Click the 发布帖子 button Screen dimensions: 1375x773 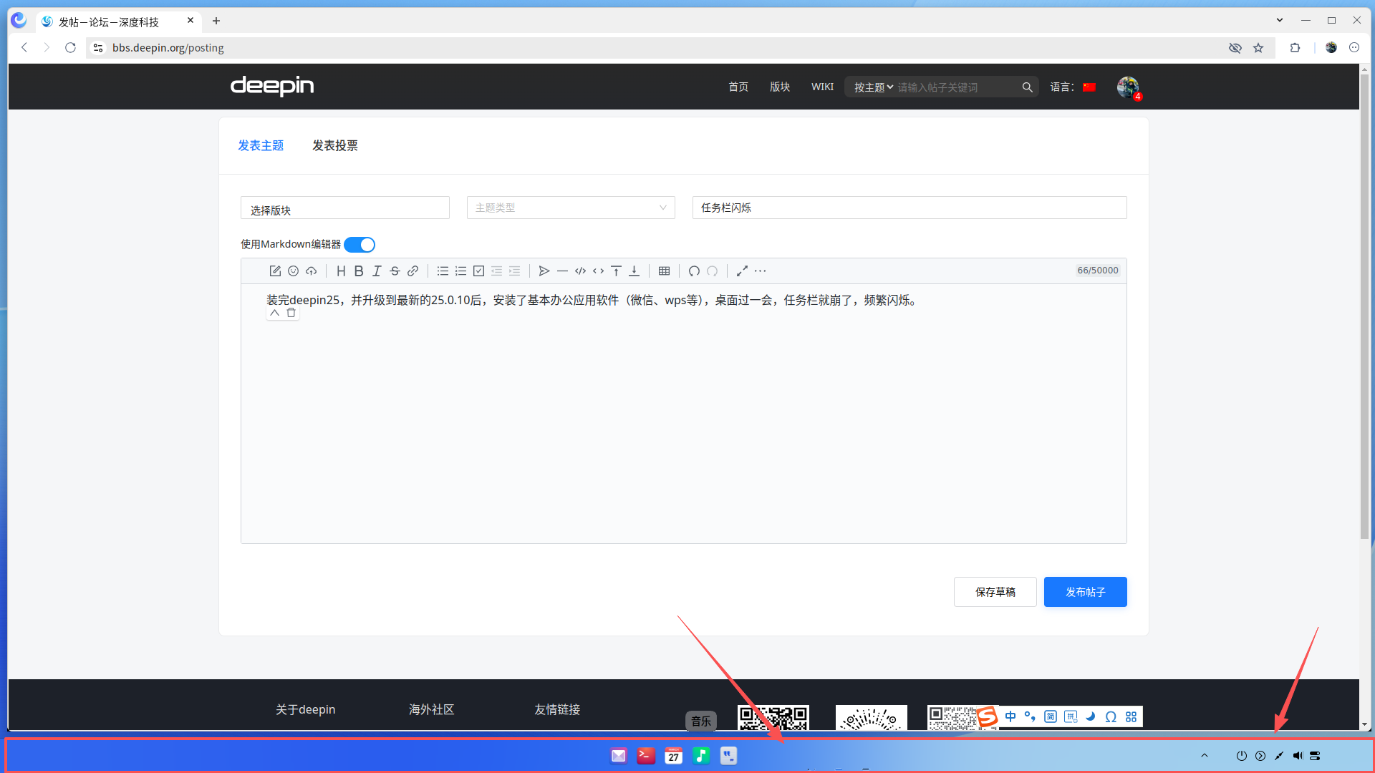tap(1085, 592)
